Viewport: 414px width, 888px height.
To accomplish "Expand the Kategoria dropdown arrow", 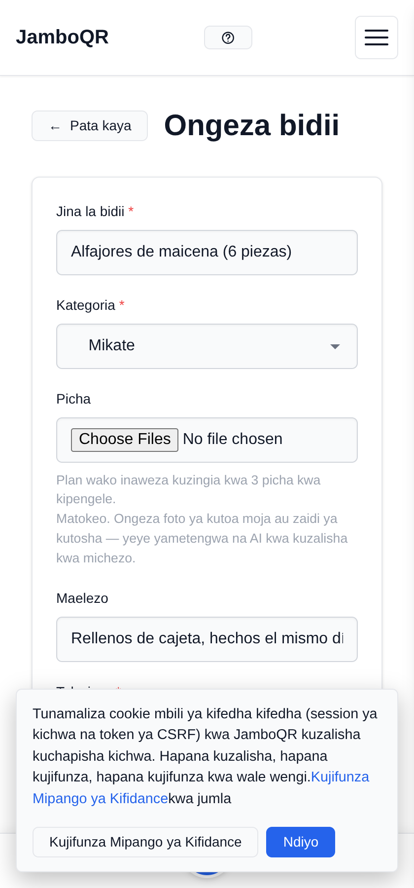I will point(335,346).
